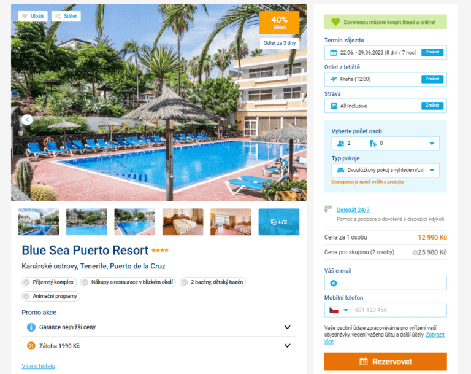Change the meal plan with Změnit
The width and height of the screenshot is (471, 374).
432,106
